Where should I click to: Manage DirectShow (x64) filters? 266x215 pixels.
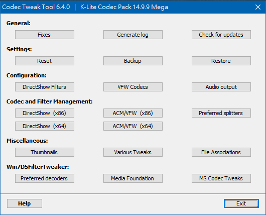tap(45, 126)
